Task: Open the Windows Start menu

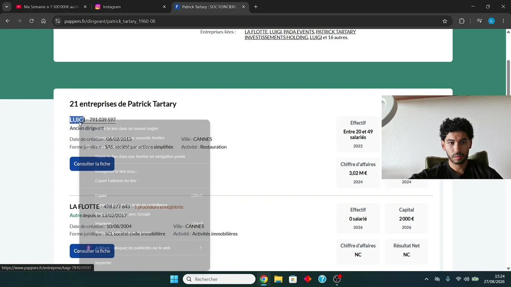Action: pyautogui.click(x=174, y=279)
